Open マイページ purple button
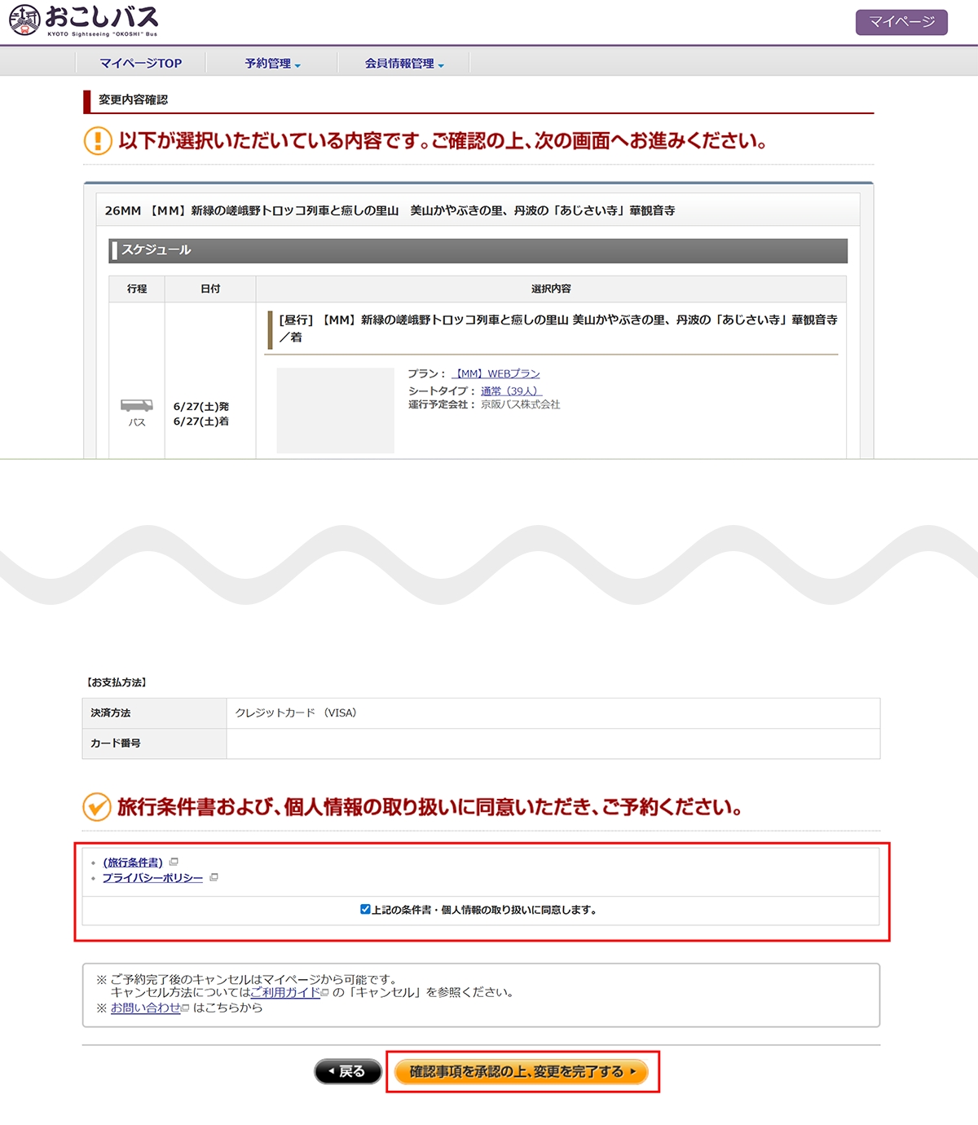This screenshot has height=1125, width=978. pos(901,22)
